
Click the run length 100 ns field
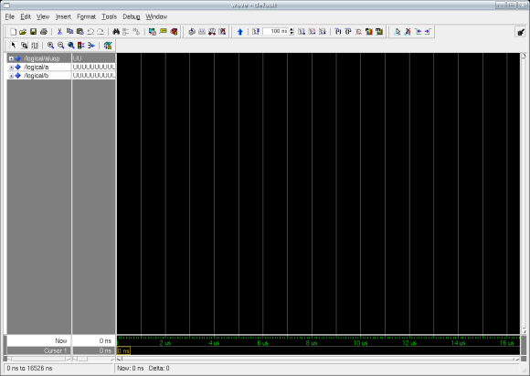pyautogui.click(x=275, y=31)
